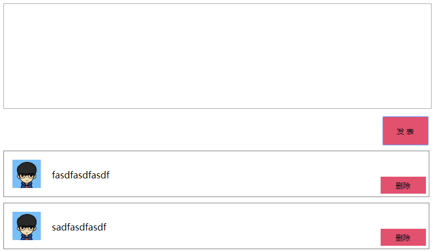The image size is (435, 252).
Task: Click the cartoon avatar beside sadfasdfasdf
Action: [x=27, y=226]
